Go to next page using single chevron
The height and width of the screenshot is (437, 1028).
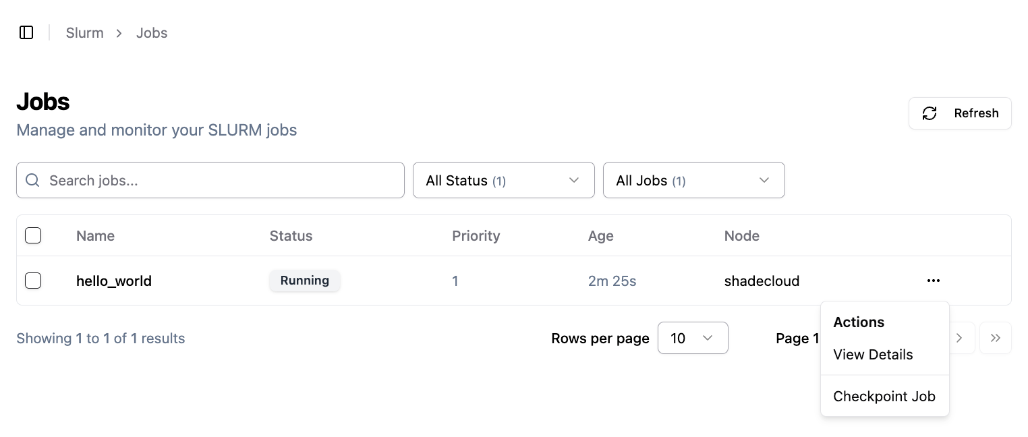[959, 338]
